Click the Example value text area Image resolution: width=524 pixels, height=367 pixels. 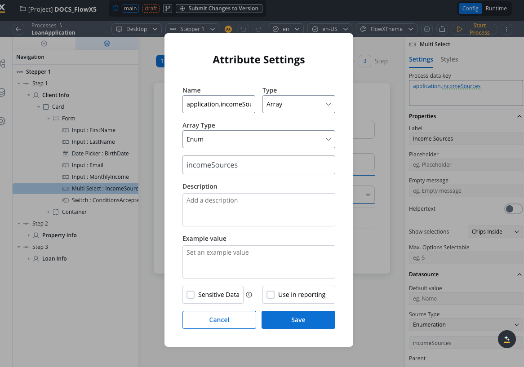[x=259, y=262]
